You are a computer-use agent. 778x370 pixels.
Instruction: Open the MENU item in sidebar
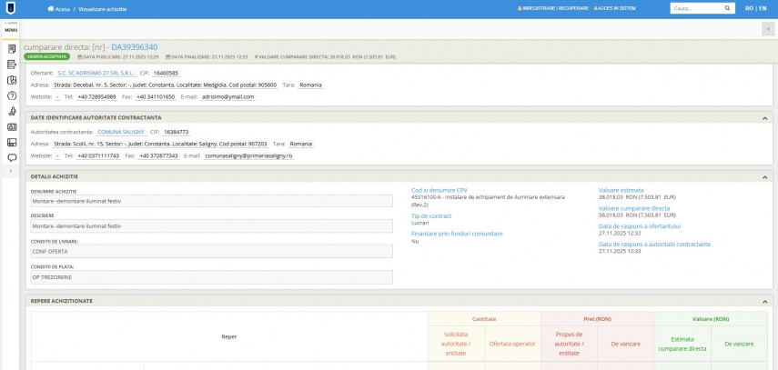click(x=11, y=29)
